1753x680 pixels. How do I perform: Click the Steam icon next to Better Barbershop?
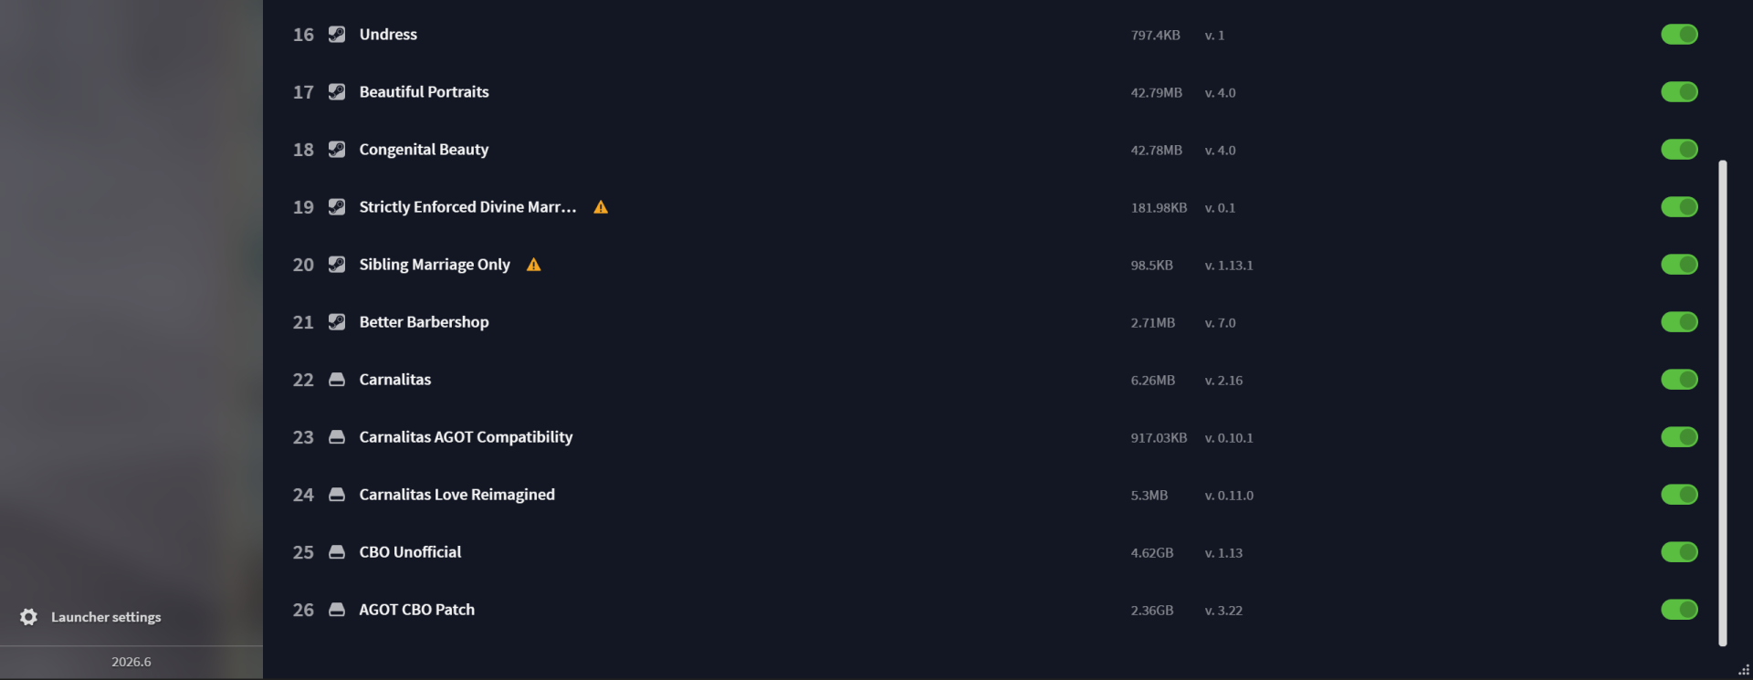pos(337,322)
